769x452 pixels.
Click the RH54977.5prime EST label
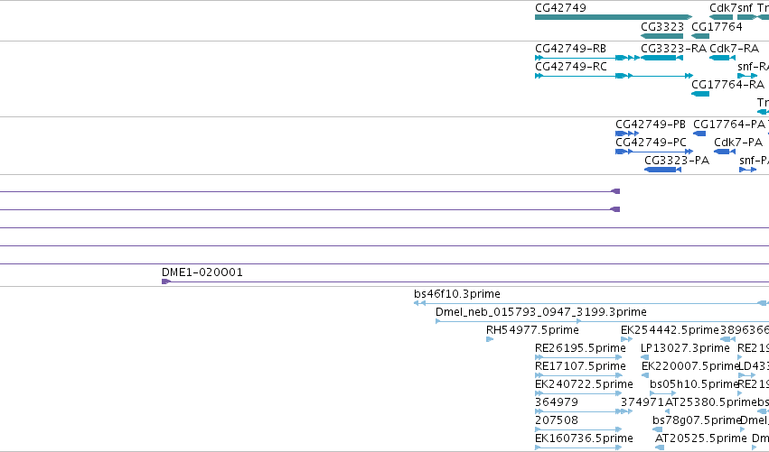click(532, 330)
